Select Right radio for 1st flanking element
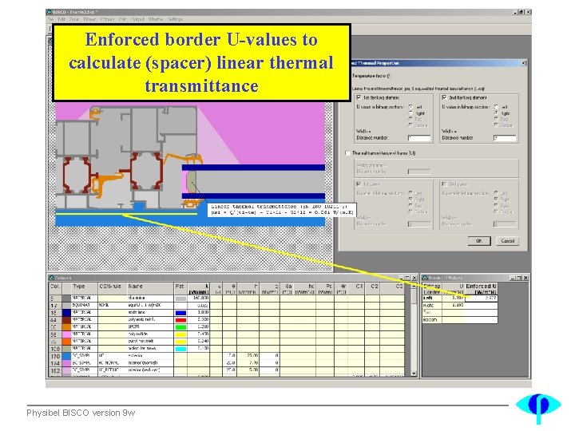The width and height of the screenshot is (575, 431). (410, 113)
